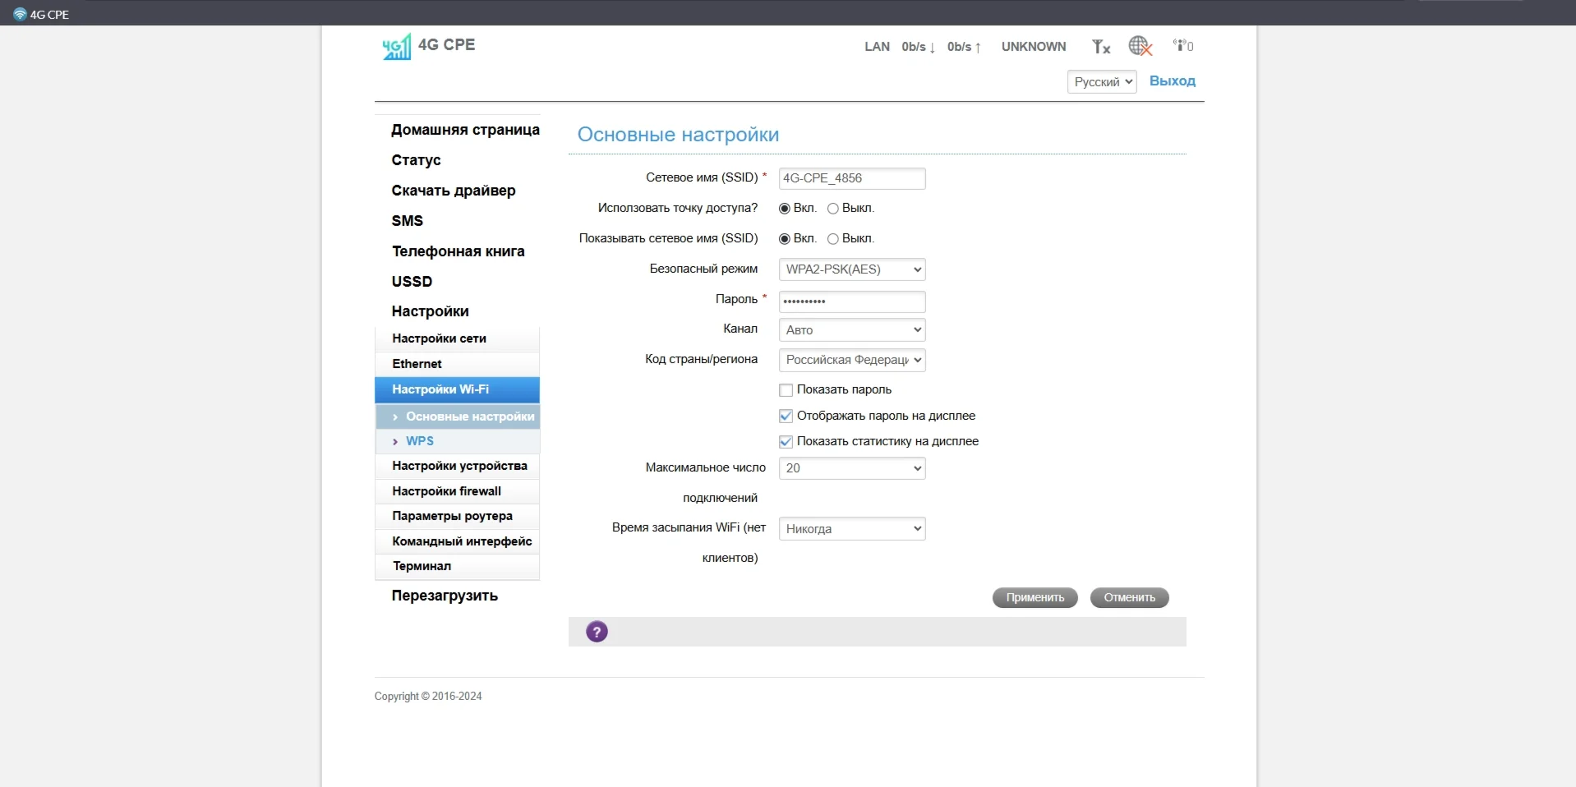1576x787 pixels.
Task: Click the Настройки menu heading
Action: coord(430,311)
